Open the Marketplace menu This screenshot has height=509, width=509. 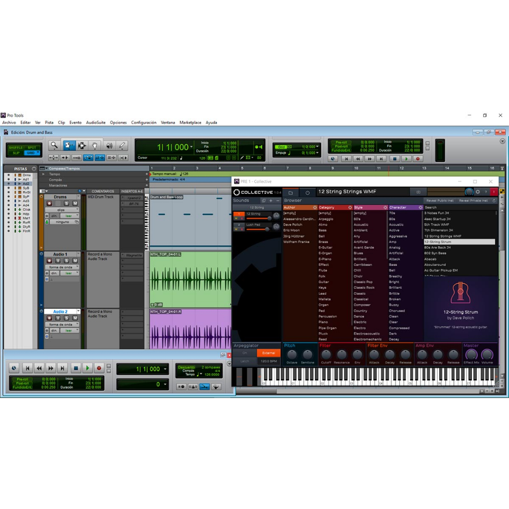pyautogui.click(x=190, y=123)
